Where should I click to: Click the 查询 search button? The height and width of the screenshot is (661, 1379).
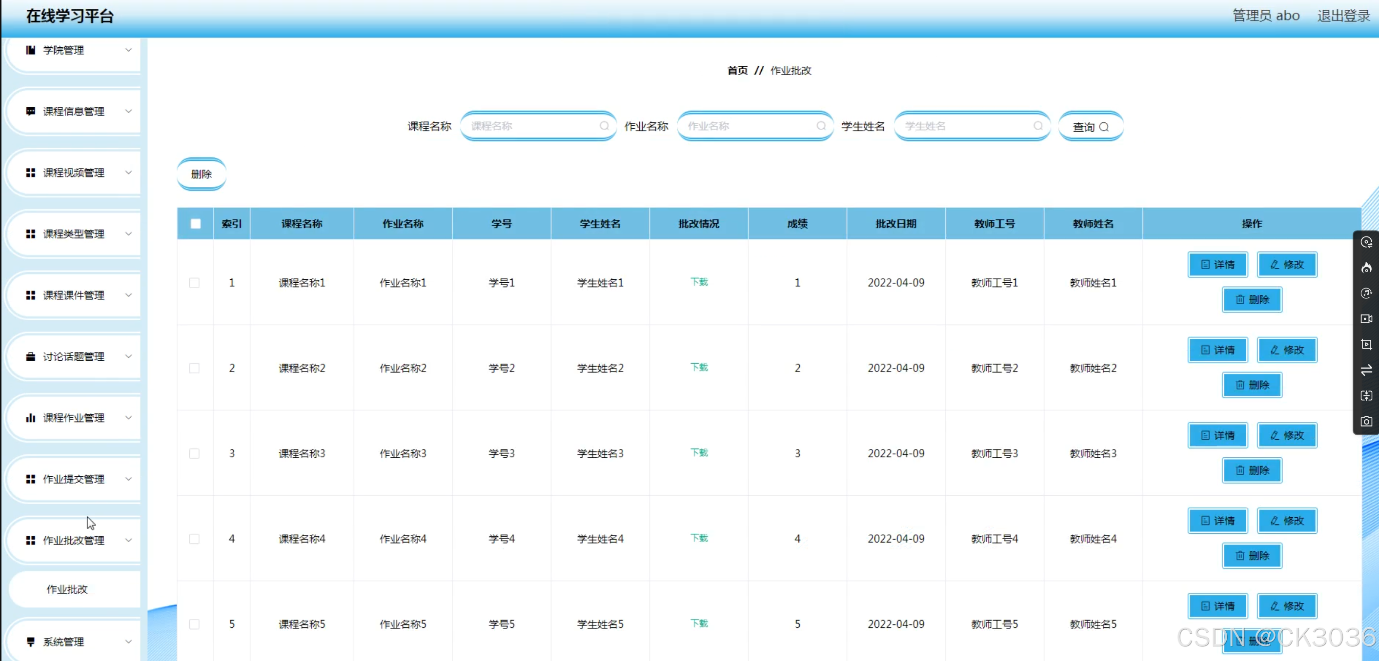[x=1091, y=127]
